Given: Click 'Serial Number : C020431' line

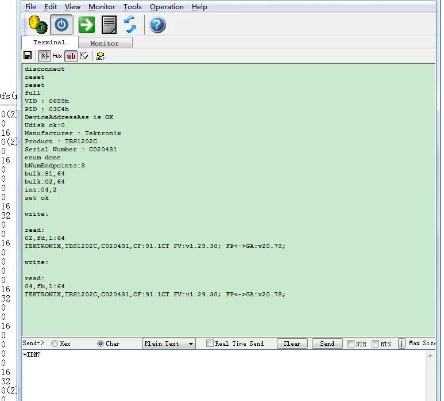Looking at the screenshot, I should pos(71,150).
